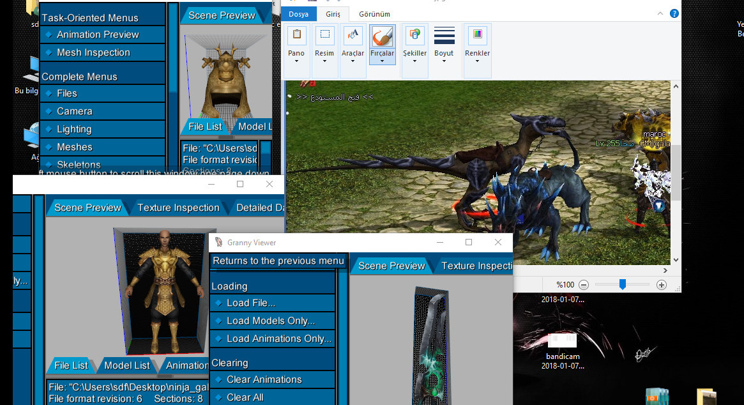This screenshot has width=744, height=405.
Task: Expand the Fırçalar dropdown arrow
Action: point(382,61)
